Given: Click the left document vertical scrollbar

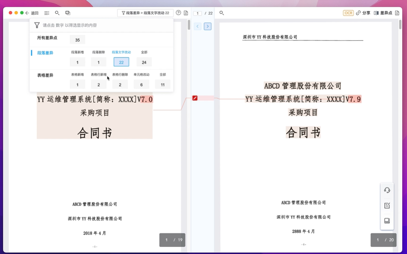Looking at the screenshot, I should (x=189, y=25).
